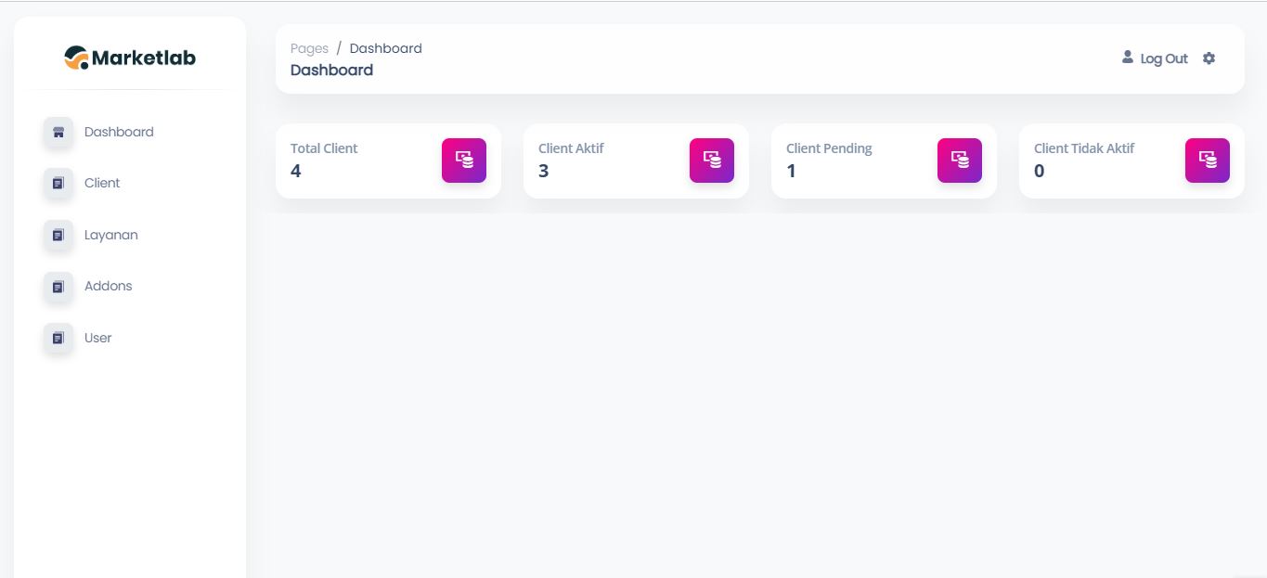Click the User sidebar document icon

(x=58, y=339)
